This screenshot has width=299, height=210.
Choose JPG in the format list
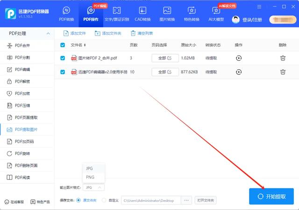[93, 168]
